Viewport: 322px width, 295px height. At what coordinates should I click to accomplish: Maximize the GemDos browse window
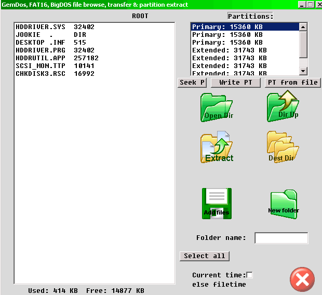311,5
